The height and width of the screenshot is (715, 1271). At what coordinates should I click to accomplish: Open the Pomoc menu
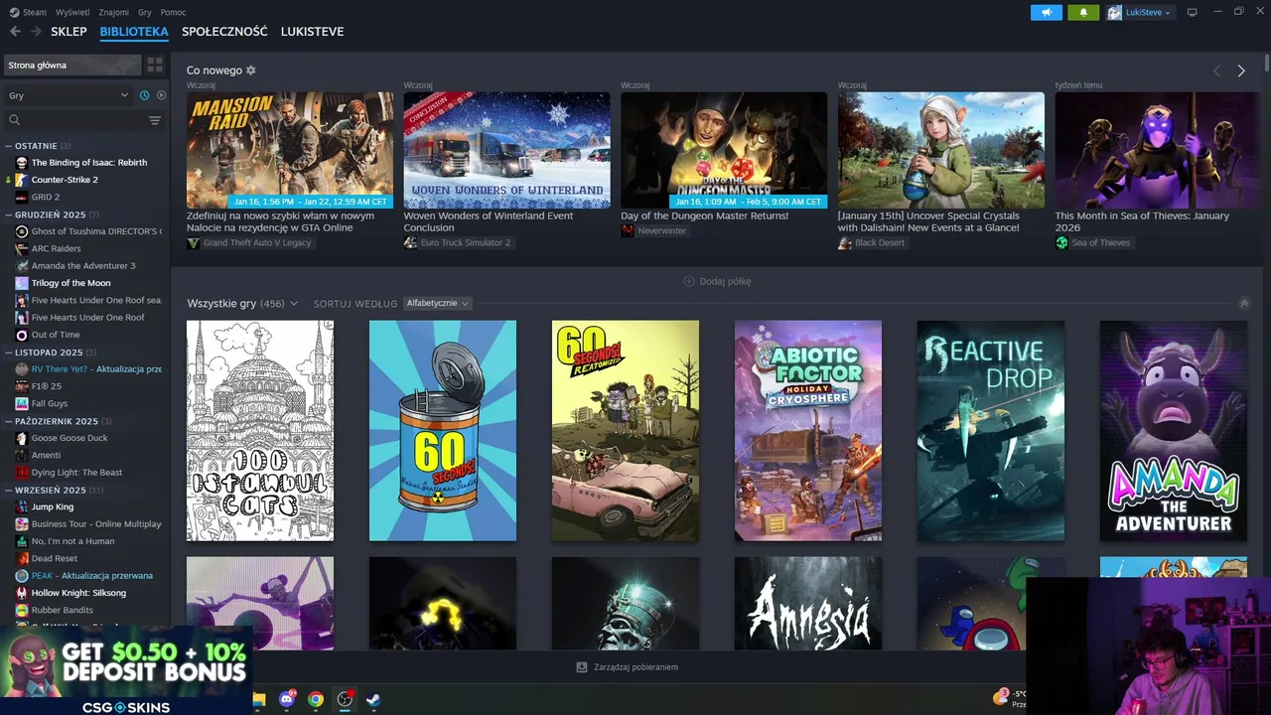[174, 12]
